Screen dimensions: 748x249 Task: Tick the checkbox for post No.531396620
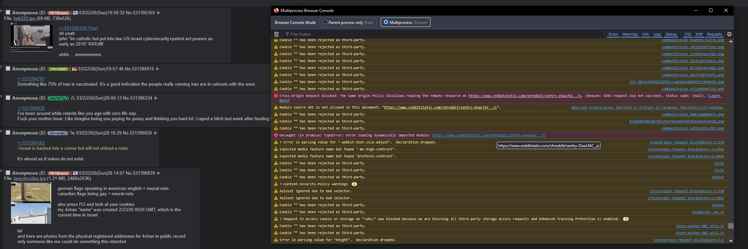click(8, 133)
